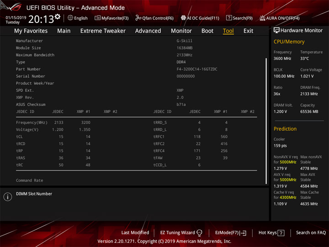
Task: Open the Boot tab
Action: click(207, 31)
